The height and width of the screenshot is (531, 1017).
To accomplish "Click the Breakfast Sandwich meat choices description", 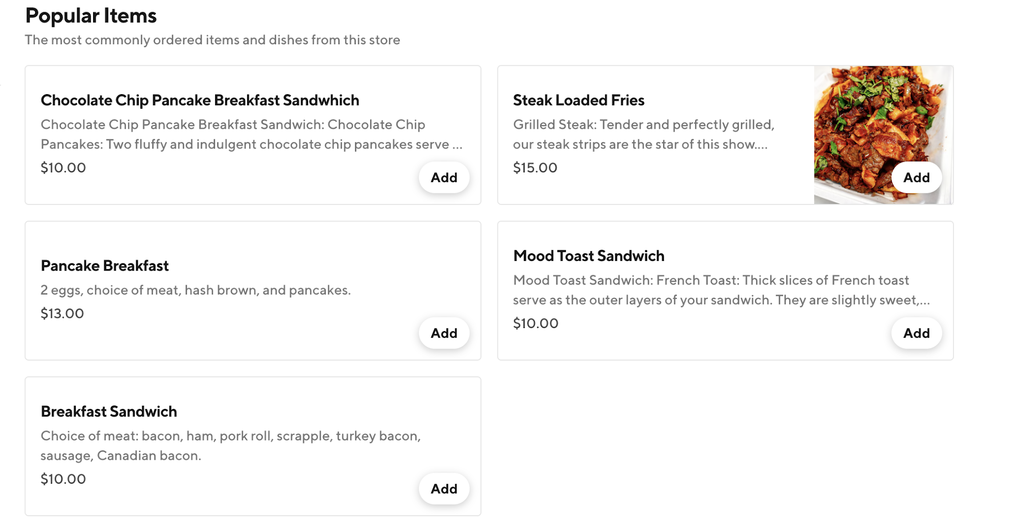I will (230, 446).
